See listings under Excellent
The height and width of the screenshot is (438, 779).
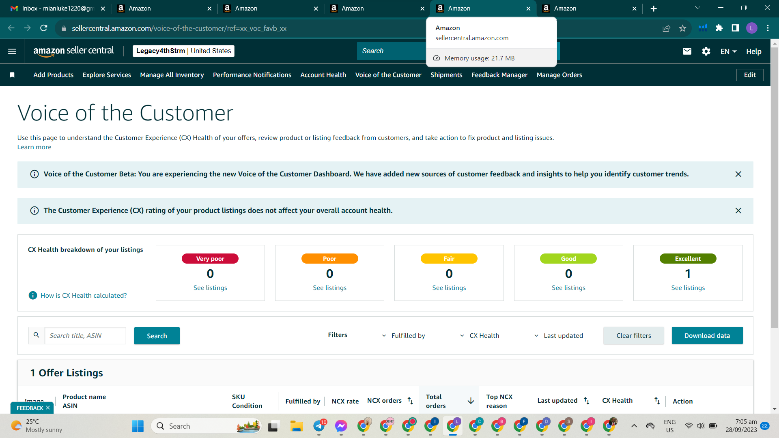pos(688,288)
